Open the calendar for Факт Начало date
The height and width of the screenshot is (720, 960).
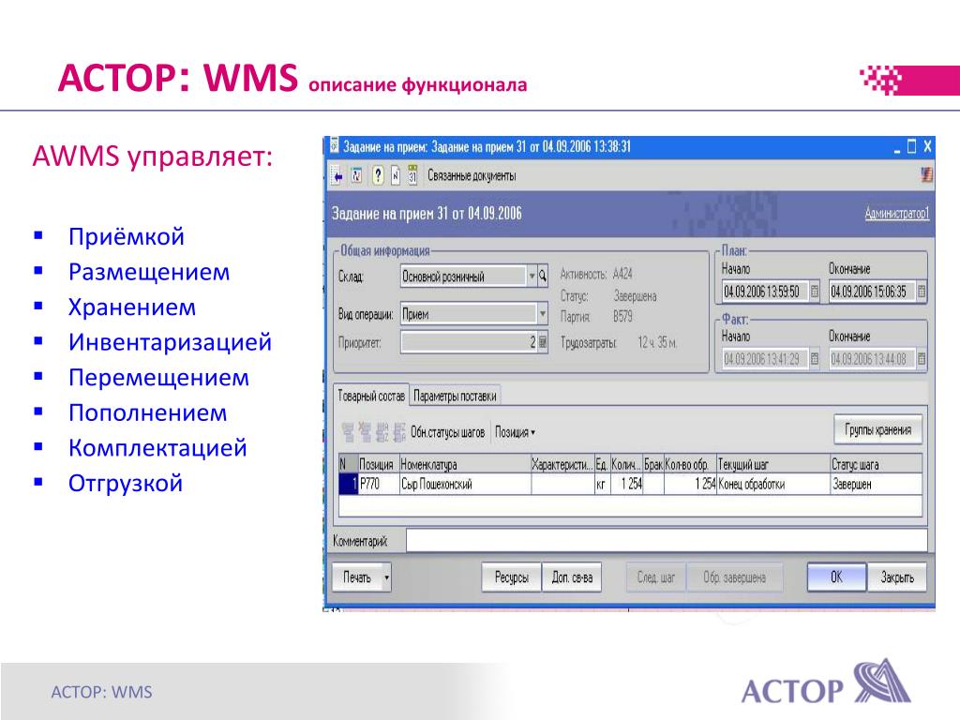[x=815, y=359]
